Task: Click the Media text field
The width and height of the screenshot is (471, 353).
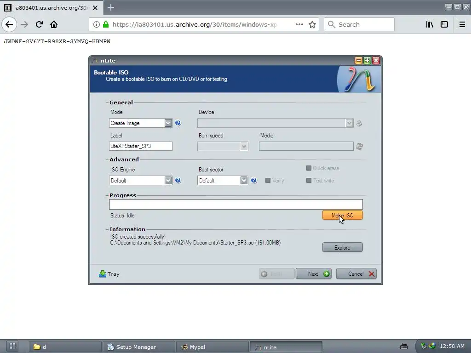Action: pyautogui.click(x=306, y=146)
